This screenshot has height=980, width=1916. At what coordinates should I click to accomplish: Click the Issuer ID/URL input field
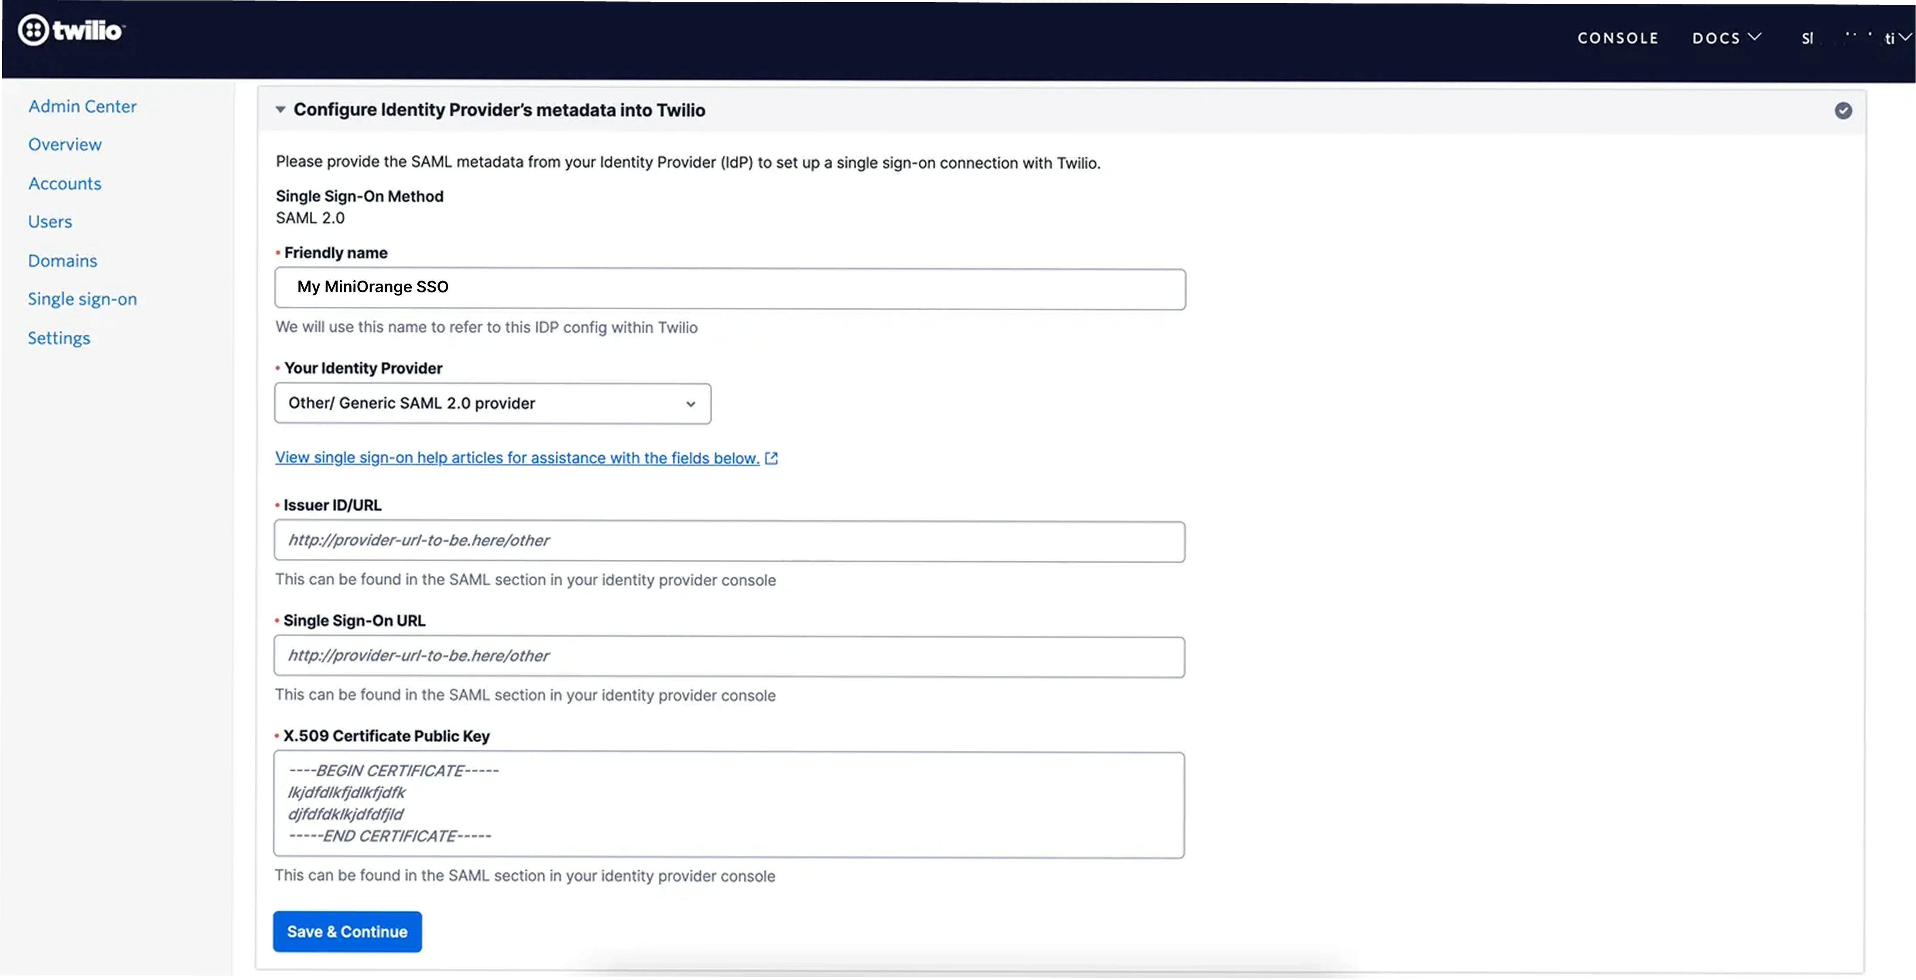729,541
